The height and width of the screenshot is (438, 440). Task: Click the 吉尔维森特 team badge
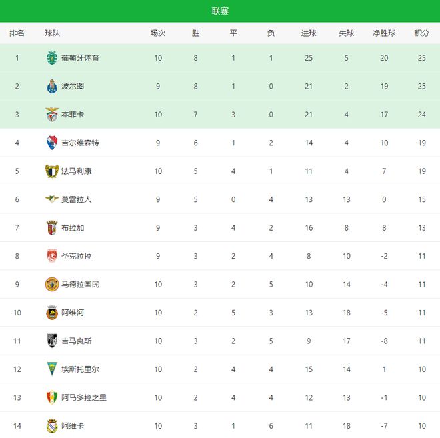[x=52, y=143]
